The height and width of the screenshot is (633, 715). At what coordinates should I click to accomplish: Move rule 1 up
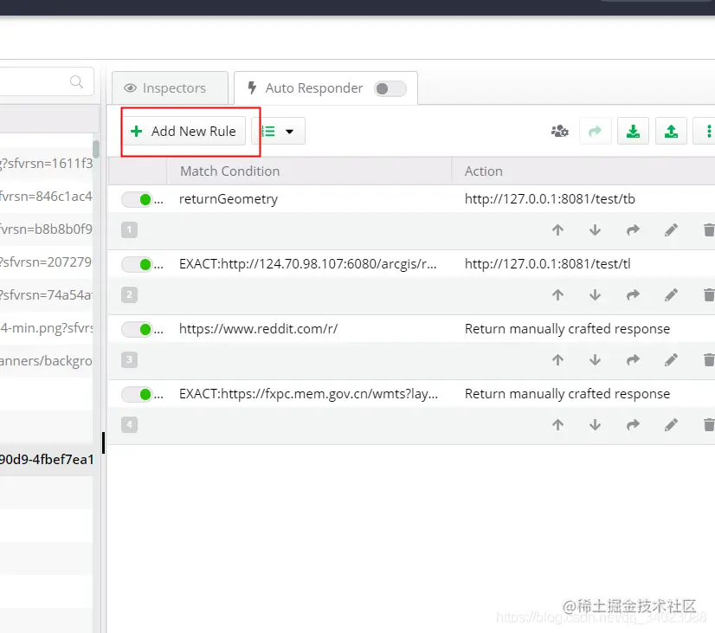[x=557, y=229]
